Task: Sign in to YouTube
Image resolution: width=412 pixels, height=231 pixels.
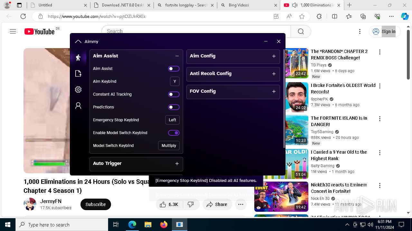Action: point(384,31)
